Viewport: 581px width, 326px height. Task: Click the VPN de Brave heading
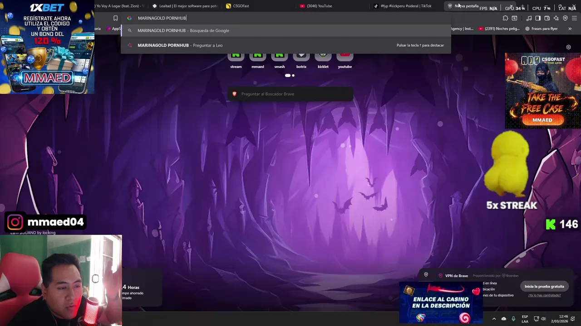pyautogui.click(x=457, y=276)
